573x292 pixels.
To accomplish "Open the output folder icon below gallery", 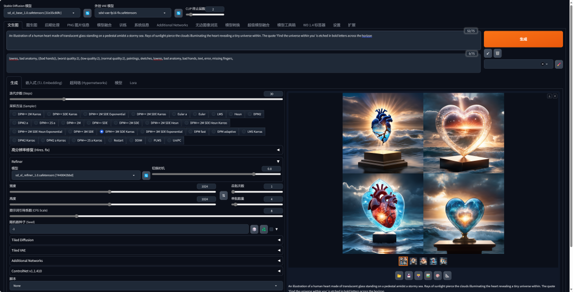I will [x=398, y=275].
